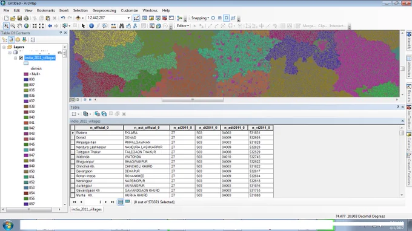Select row header for EKLARA record
412x231 pixels.
coord(73,132)
